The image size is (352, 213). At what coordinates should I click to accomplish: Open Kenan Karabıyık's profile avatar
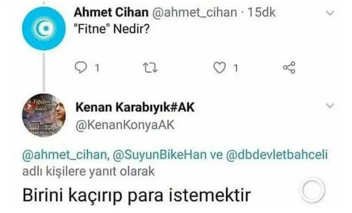44,115
